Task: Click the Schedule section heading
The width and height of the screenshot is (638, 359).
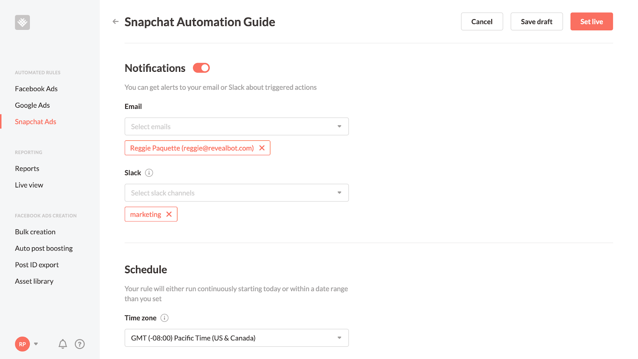Action: [x=146, y=270]
